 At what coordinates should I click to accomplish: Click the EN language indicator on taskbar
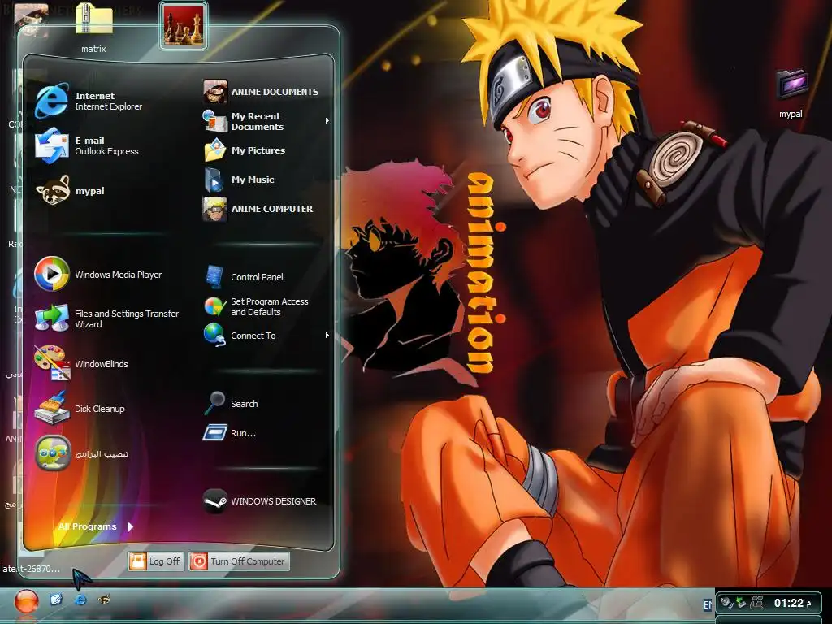[708, 604]
